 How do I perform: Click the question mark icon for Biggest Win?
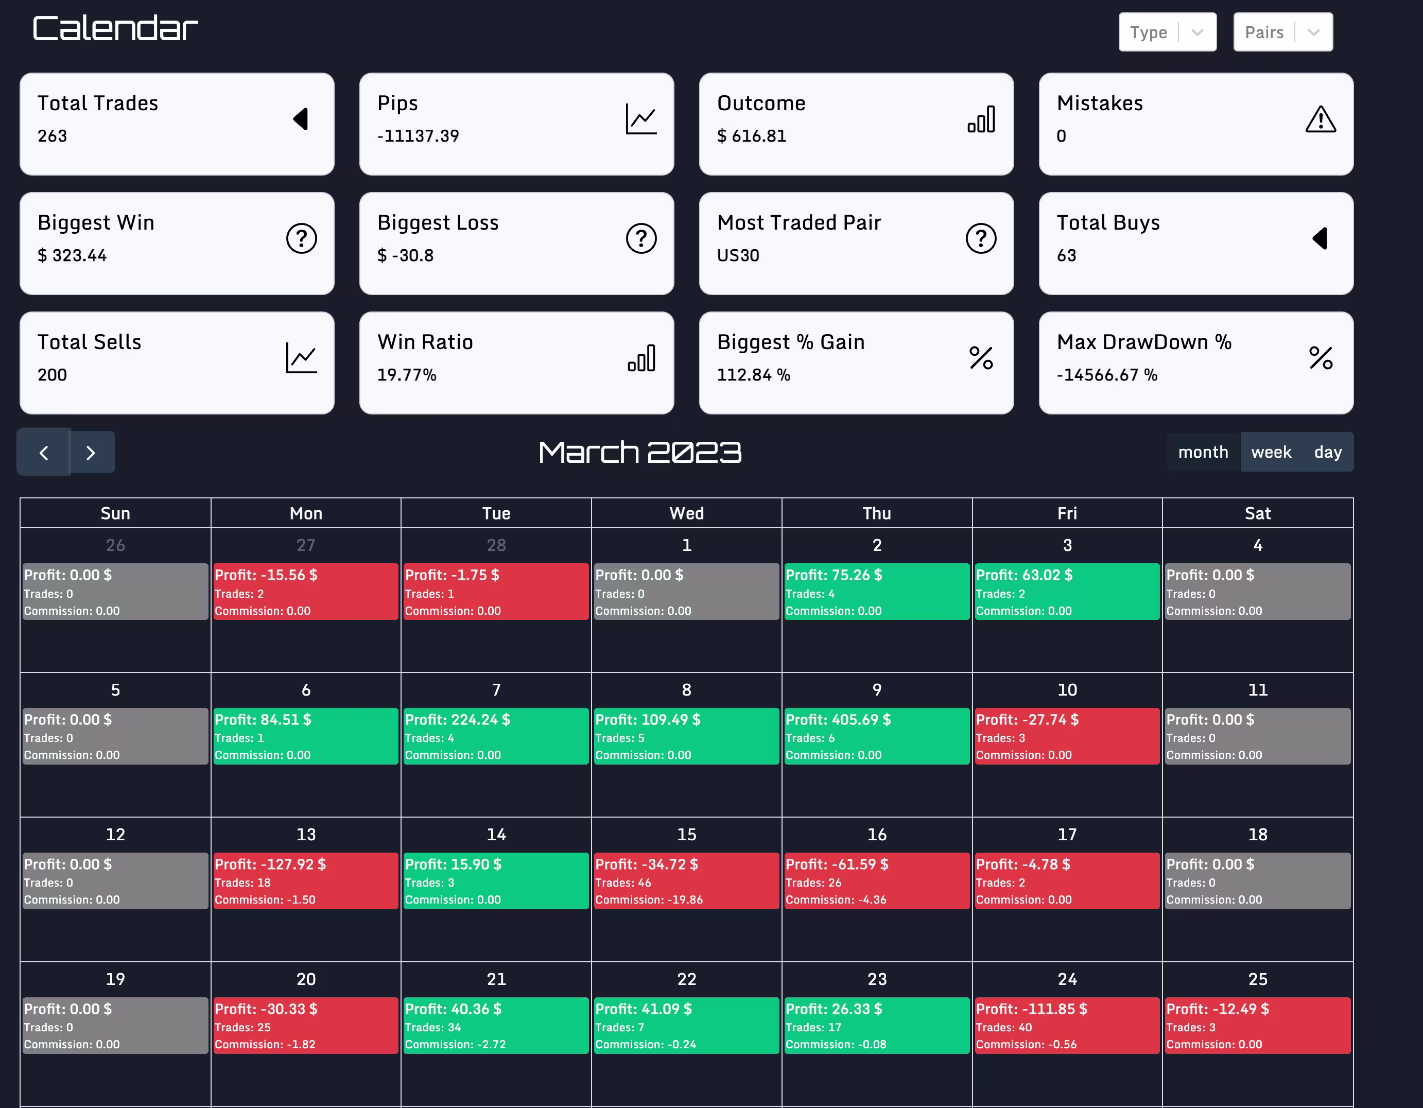[x=301, y=238]
